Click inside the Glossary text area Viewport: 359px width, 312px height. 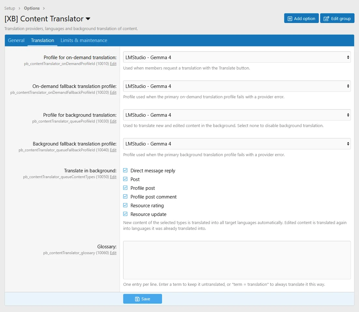click(237, 260)
